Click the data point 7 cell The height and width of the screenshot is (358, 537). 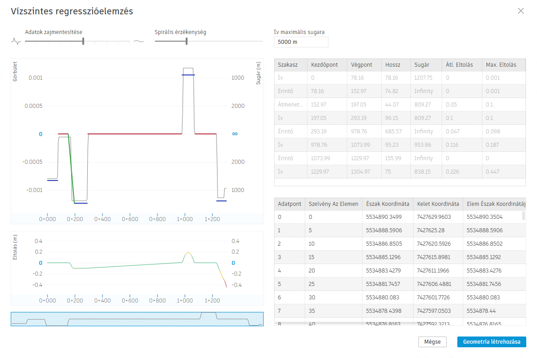[x=290, y=311]
